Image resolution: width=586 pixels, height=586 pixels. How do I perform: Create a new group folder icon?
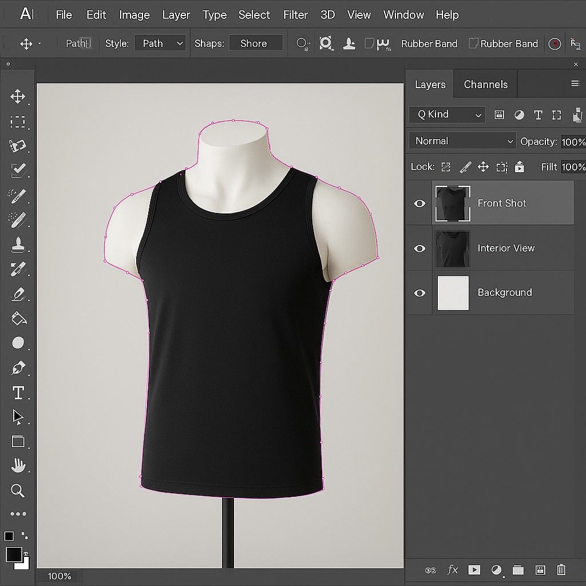pyautogui.click(x=517, y=570)
